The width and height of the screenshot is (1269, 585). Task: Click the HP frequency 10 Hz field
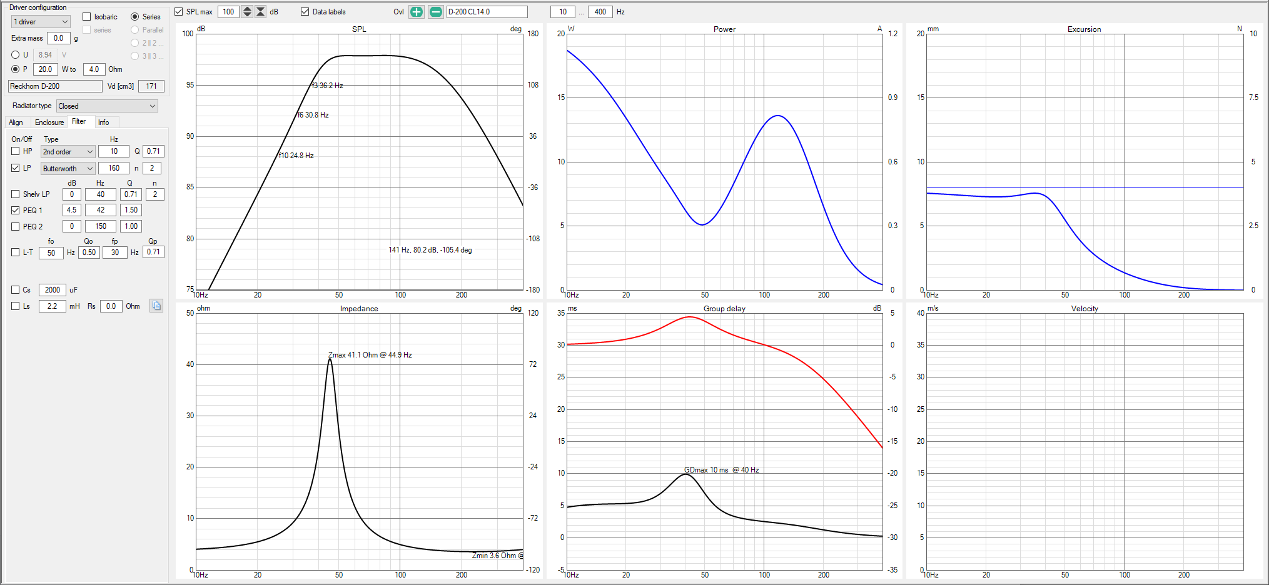pyautogui.click(x=114, y=151)
